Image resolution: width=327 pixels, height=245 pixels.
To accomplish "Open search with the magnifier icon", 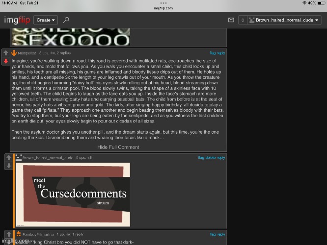I will point(66,20).
